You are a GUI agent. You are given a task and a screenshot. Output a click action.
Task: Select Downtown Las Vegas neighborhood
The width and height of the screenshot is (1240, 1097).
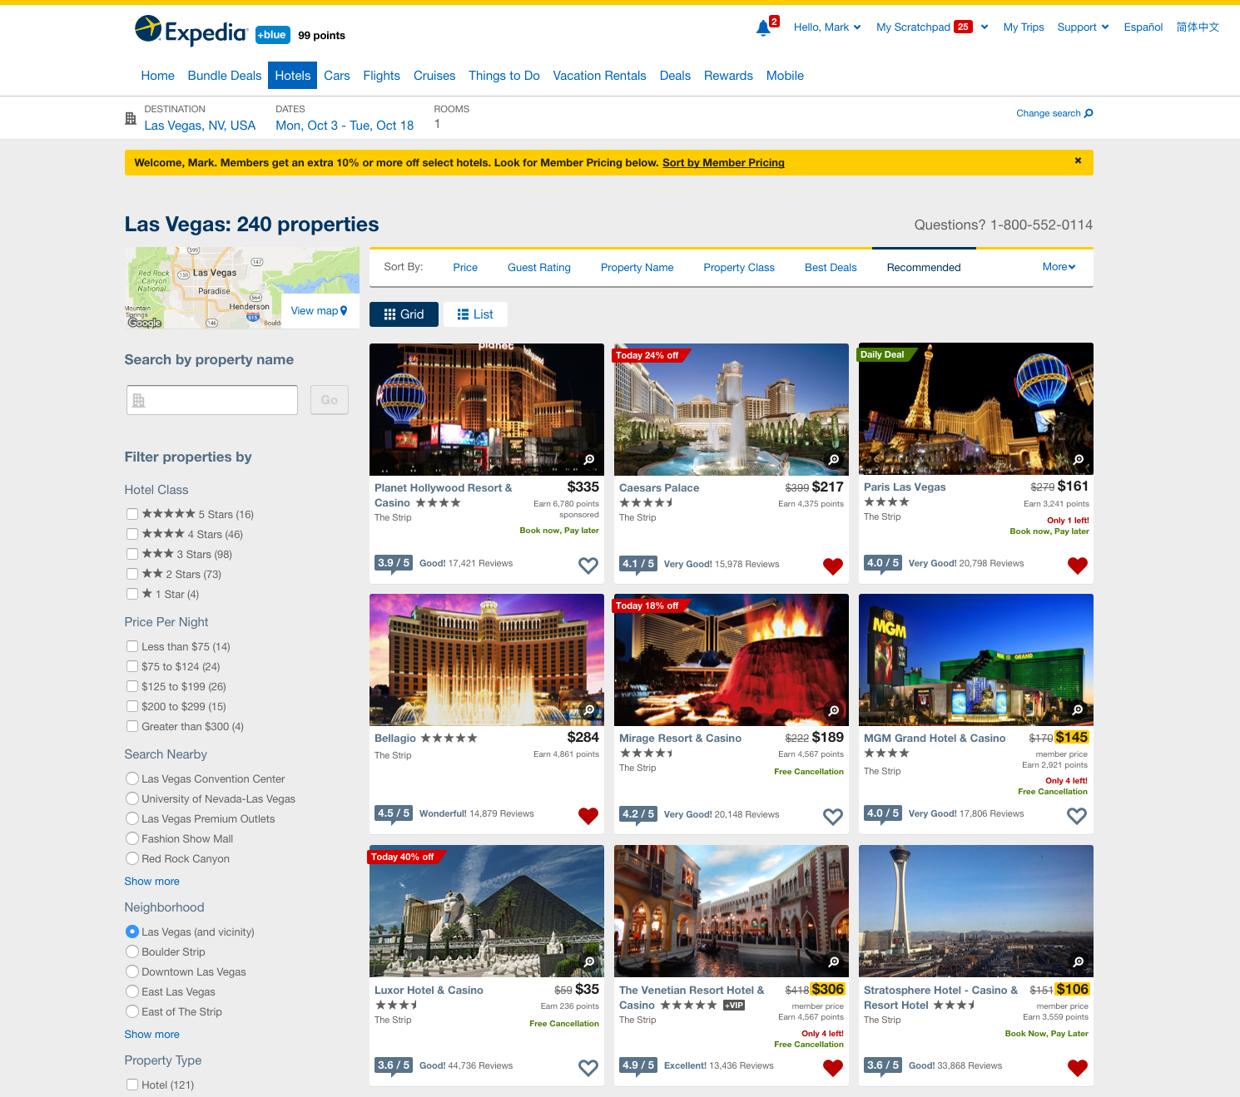coord(132,971)
